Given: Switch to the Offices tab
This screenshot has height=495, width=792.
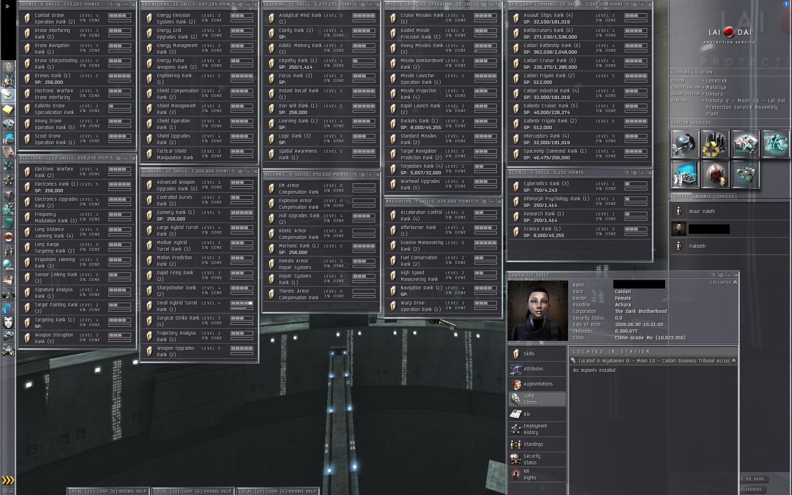Looking at the screenshot, I should (x=725, y=197).
